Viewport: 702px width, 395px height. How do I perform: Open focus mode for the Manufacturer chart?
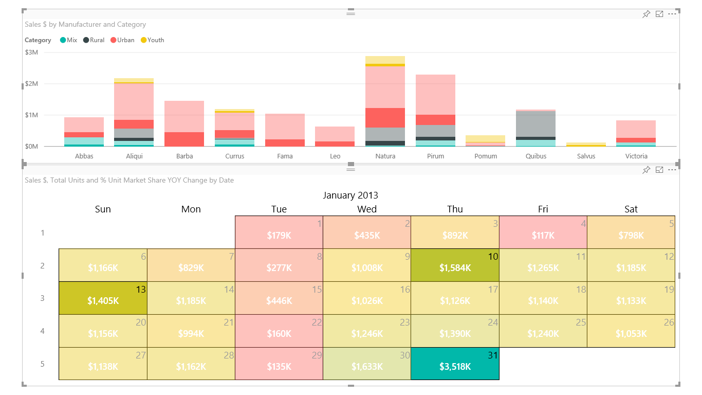coord(659,14)
